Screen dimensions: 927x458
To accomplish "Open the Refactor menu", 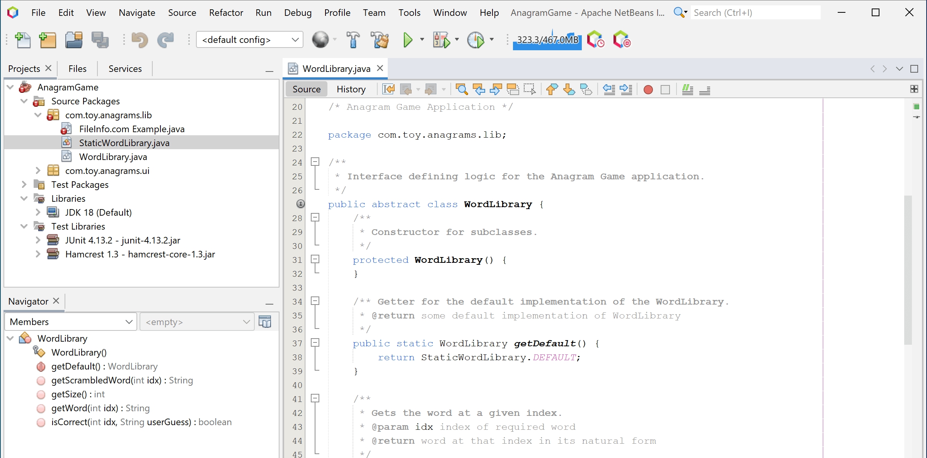I will [x=226, y=13].
